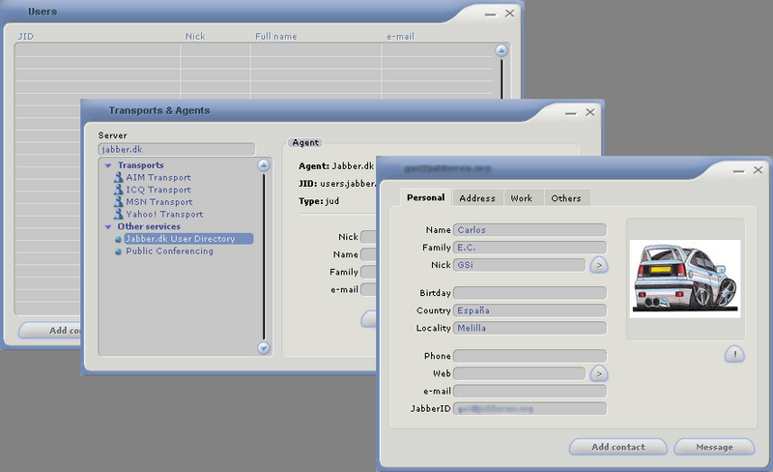The width and height of the screenshot is (773, 472).
Task: Click the Message button
Action: point(713,447)
